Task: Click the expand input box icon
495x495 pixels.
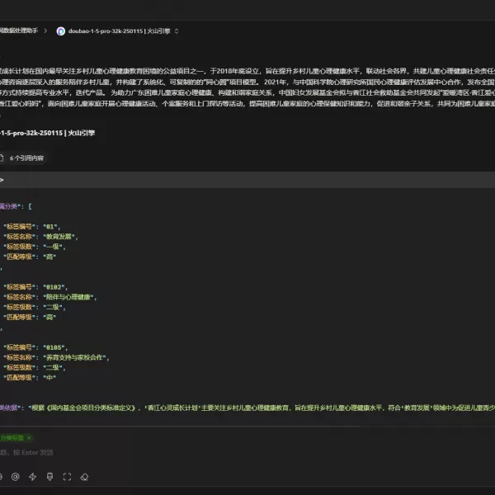Action: coord(67,476)
